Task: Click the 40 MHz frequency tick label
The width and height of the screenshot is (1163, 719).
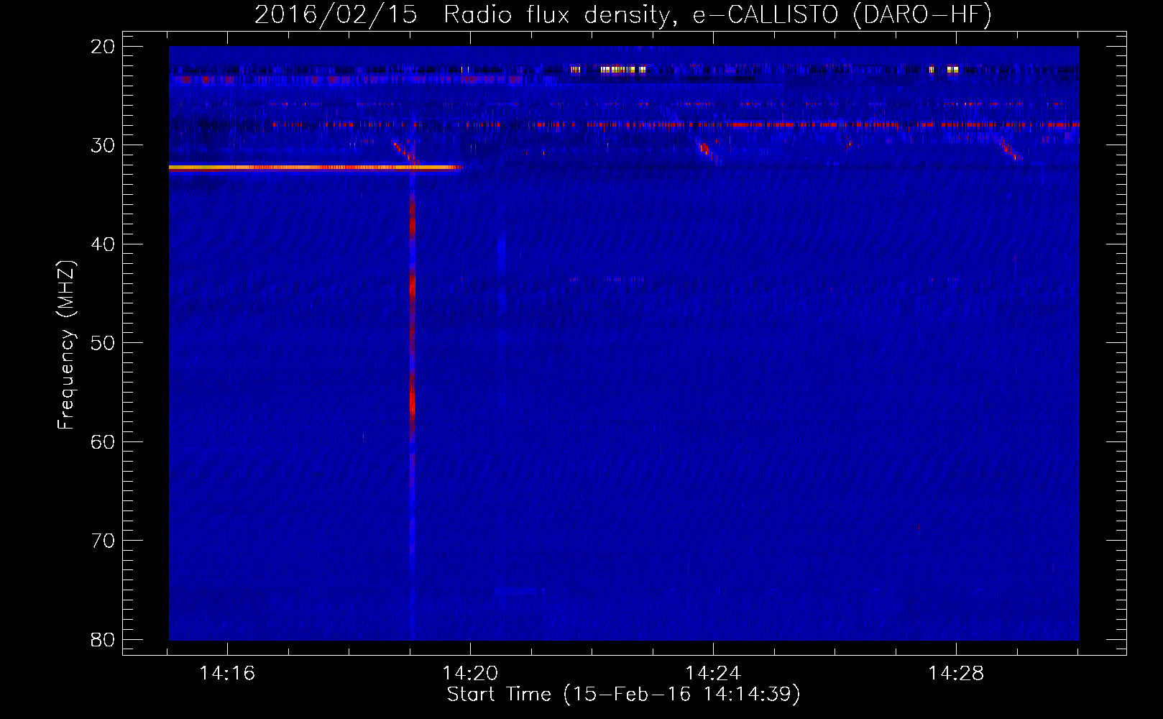Action: tap(103, 244)
